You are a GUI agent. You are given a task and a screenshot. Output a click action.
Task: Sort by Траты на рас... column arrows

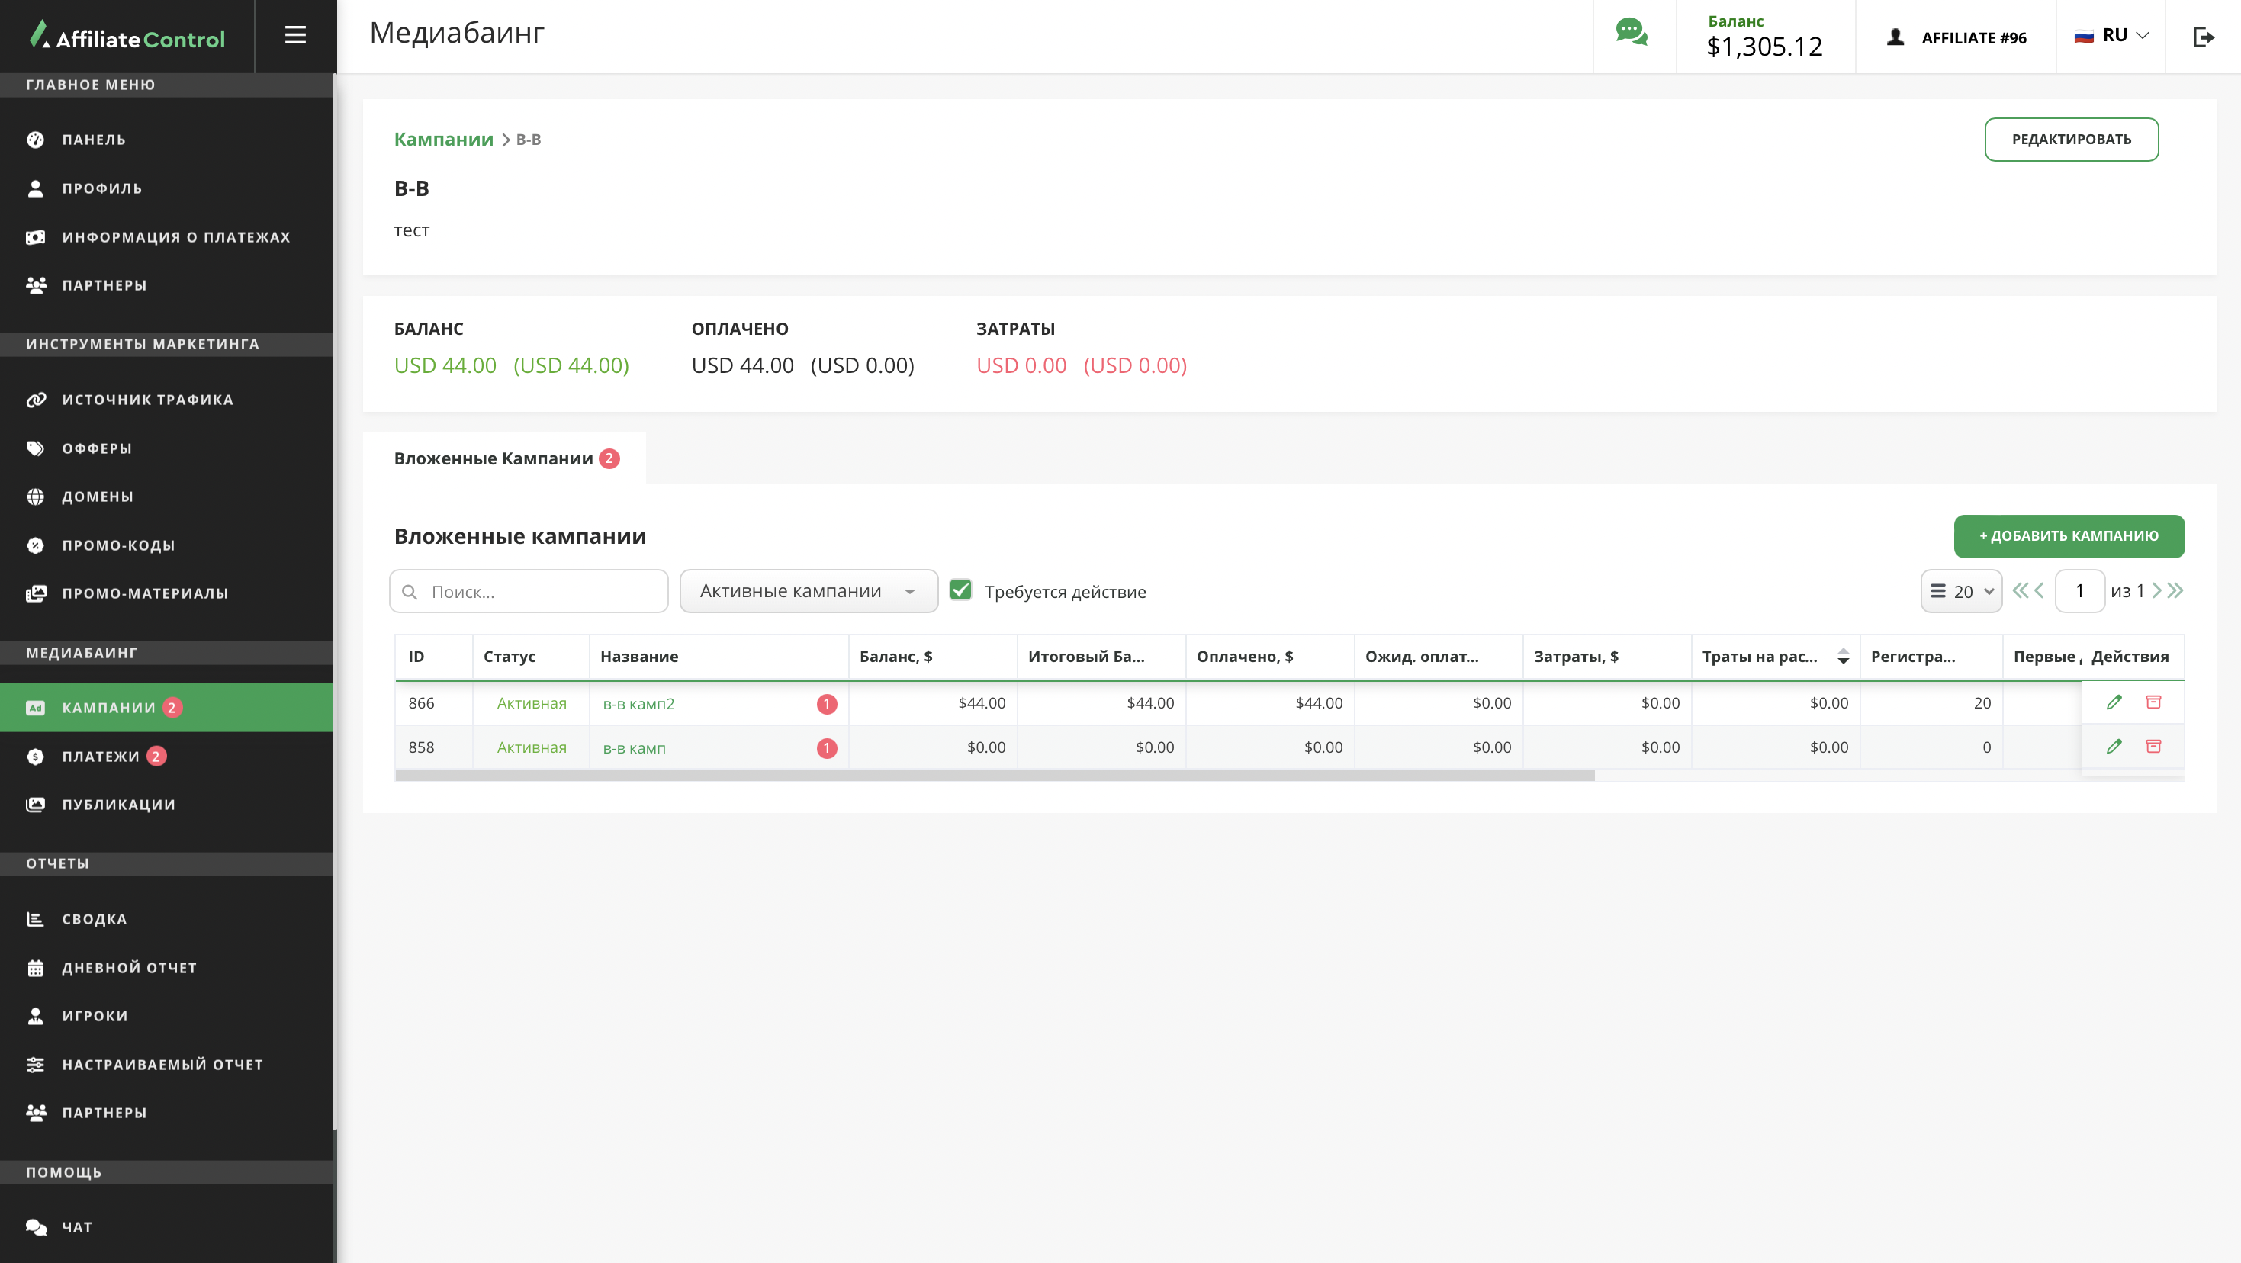[x=1843, y=657]
